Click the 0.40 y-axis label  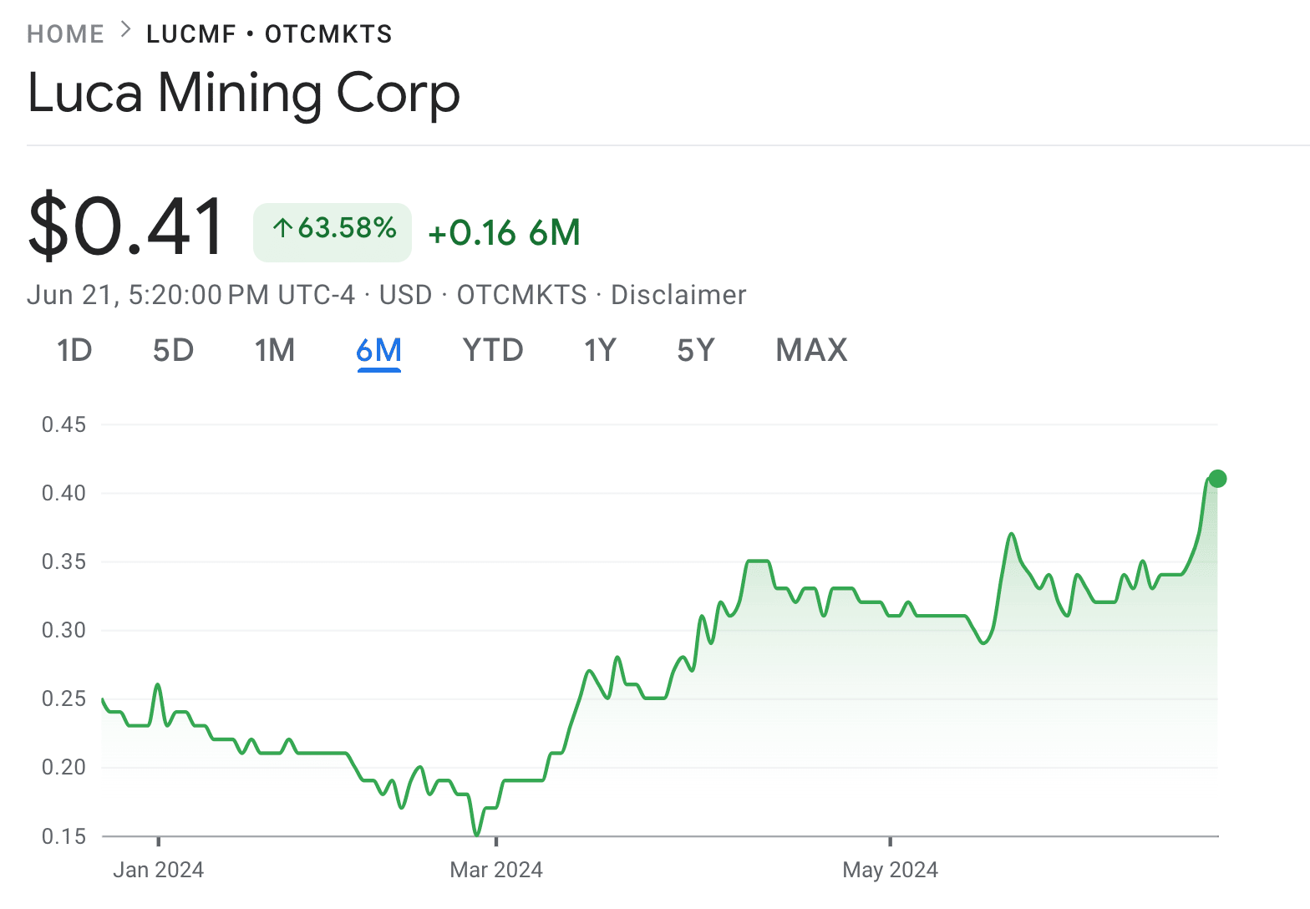(x=64, y=493)
